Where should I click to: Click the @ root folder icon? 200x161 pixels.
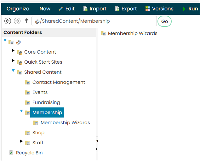11,42
